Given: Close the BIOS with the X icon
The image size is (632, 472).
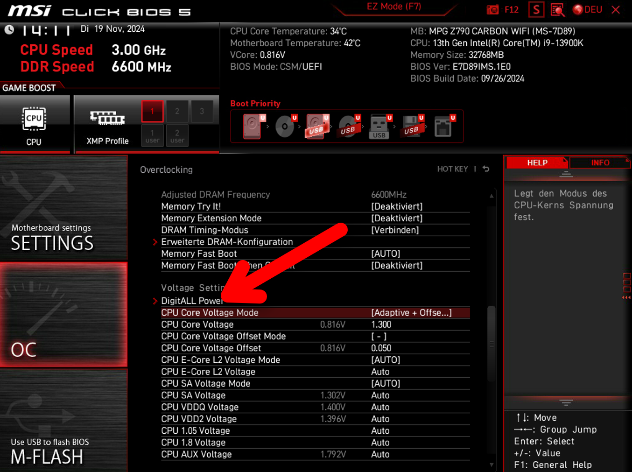Looking at the screenshot, I should click(616, 9).
